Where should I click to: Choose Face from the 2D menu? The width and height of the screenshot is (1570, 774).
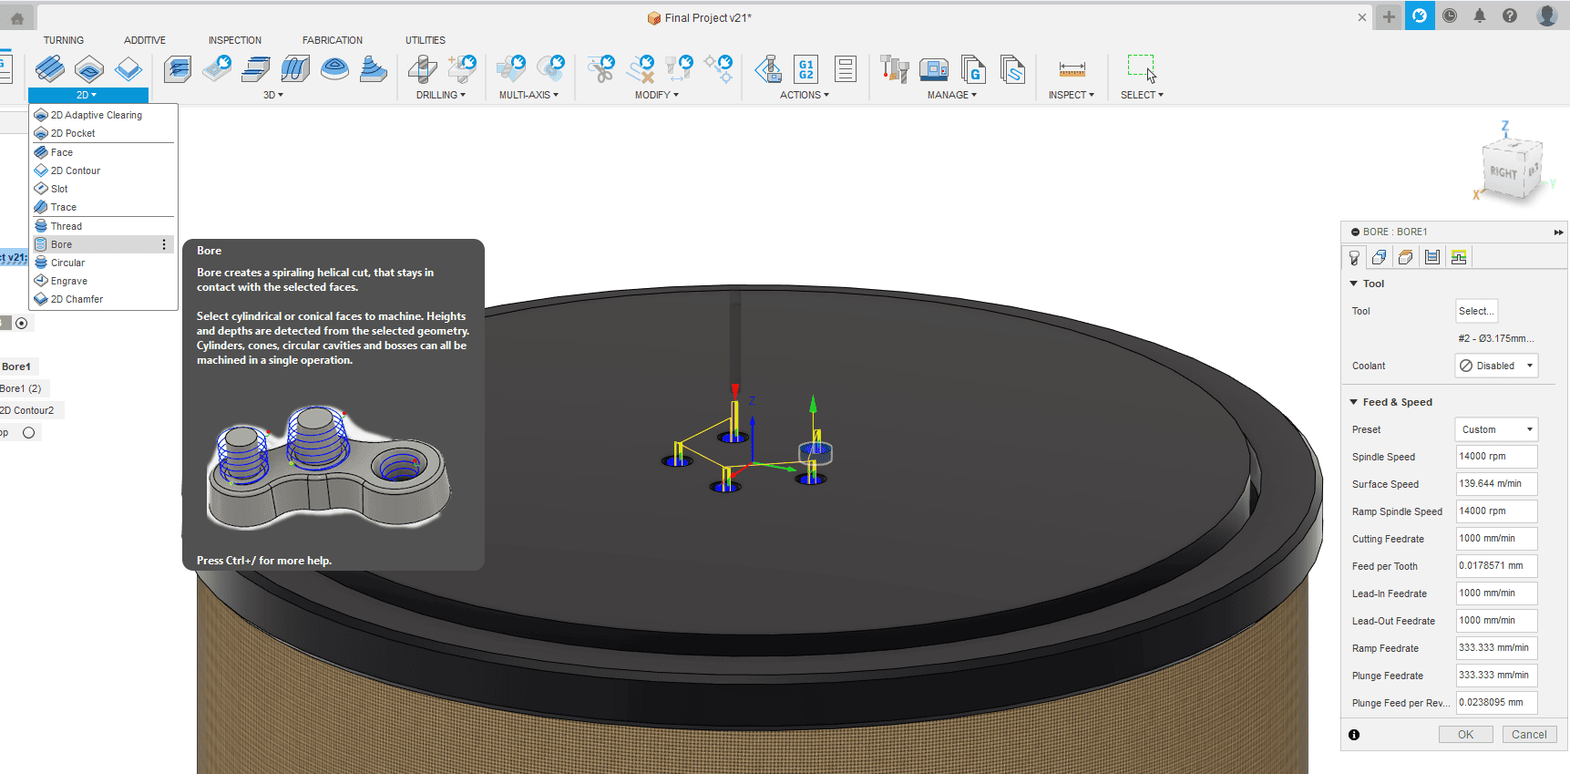103,152
